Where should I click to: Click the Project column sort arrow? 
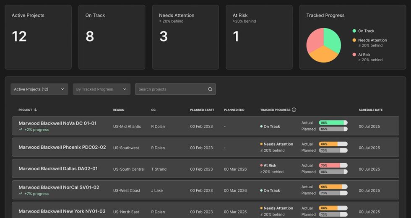coord(36,110)
